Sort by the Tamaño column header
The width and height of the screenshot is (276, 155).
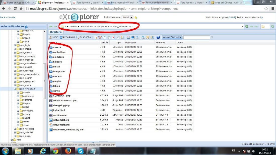[104, 43]
